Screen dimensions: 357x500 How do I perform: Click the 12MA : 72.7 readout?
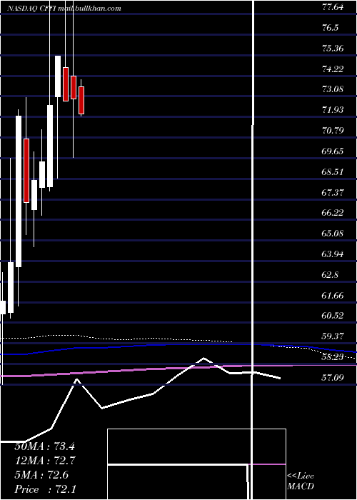(44, 461)
